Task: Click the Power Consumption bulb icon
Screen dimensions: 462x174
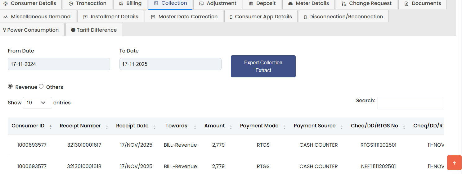Action: pyautogui.click(x=4, y=30)
